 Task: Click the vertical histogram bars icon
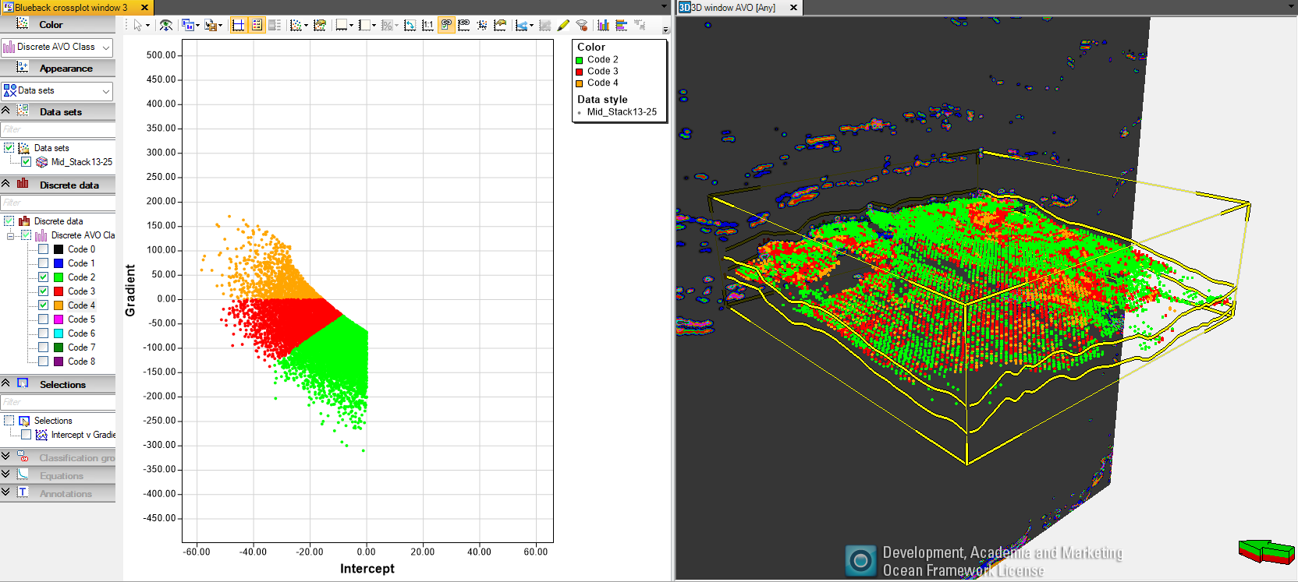(x=603, y=25)
